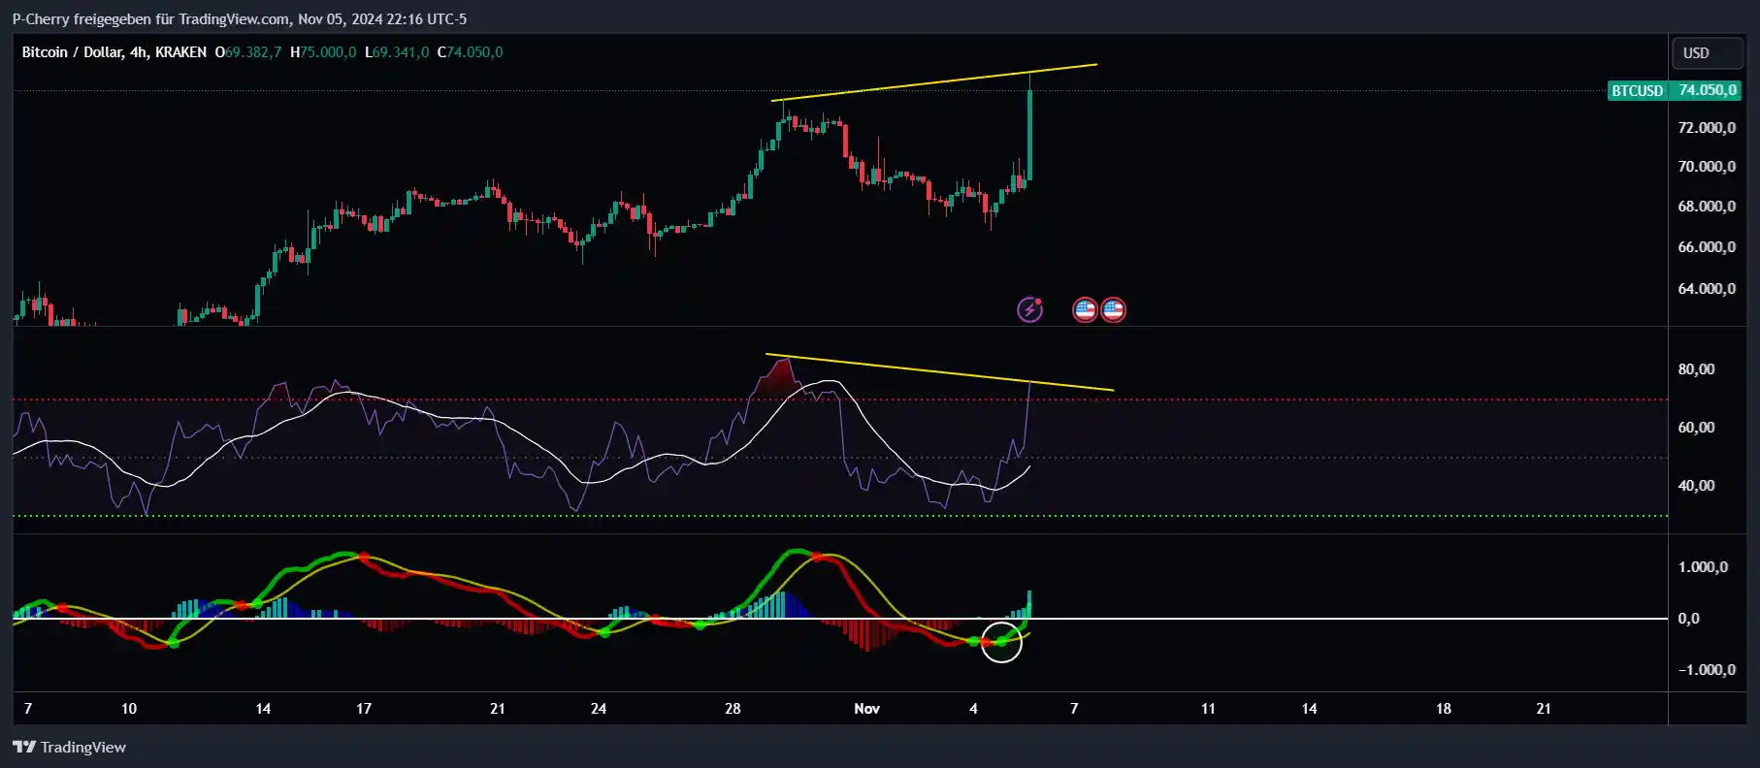Click the 'Bitcoin / Dollar, 4h, KRAKEN' title
This screenshot has width=1760, height=768.
114,52
